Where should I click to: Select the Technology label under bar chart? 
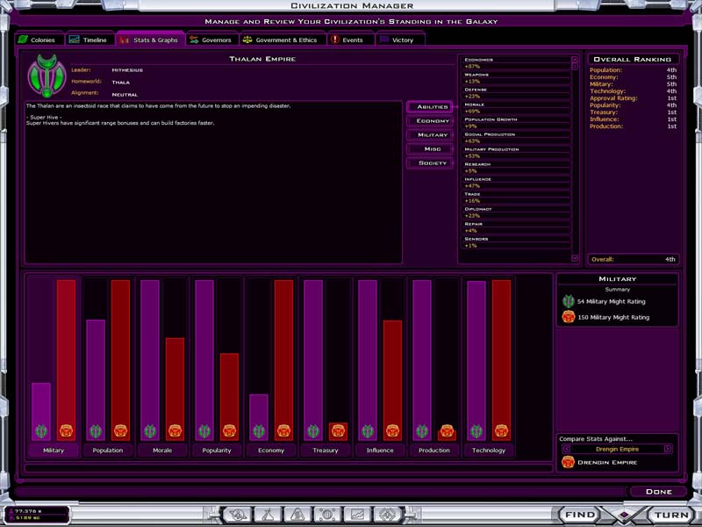[489, 451]
